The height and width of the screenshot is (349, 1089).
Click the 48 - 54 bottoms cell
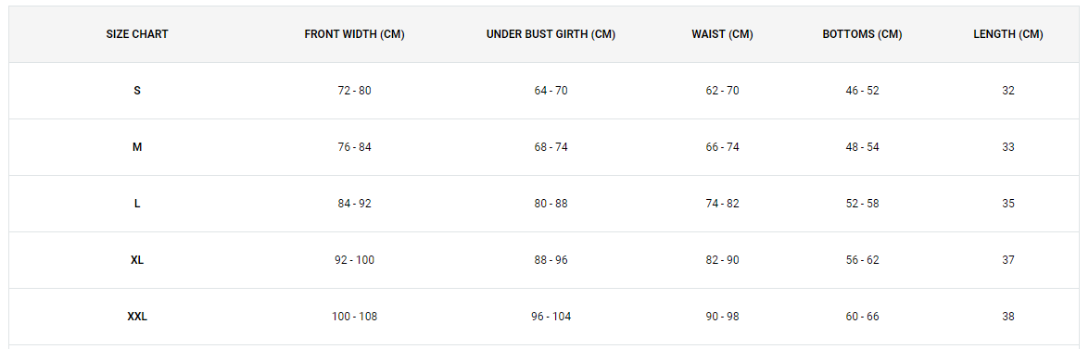[862, 147]
